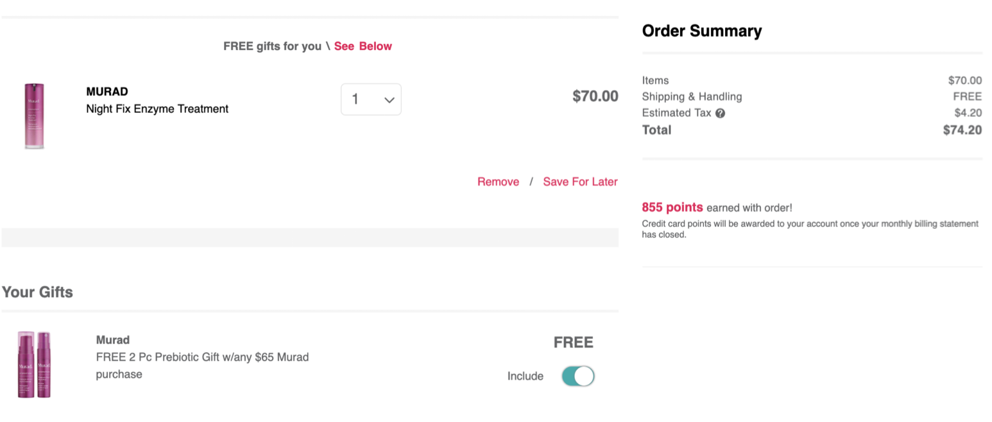Click the Murad gift brand label
The width and height of the screenshot is (992, 422).
113,340
